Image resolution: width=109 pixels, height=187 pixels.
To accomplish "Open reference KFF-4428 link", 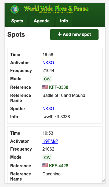I will click(59, 166).
